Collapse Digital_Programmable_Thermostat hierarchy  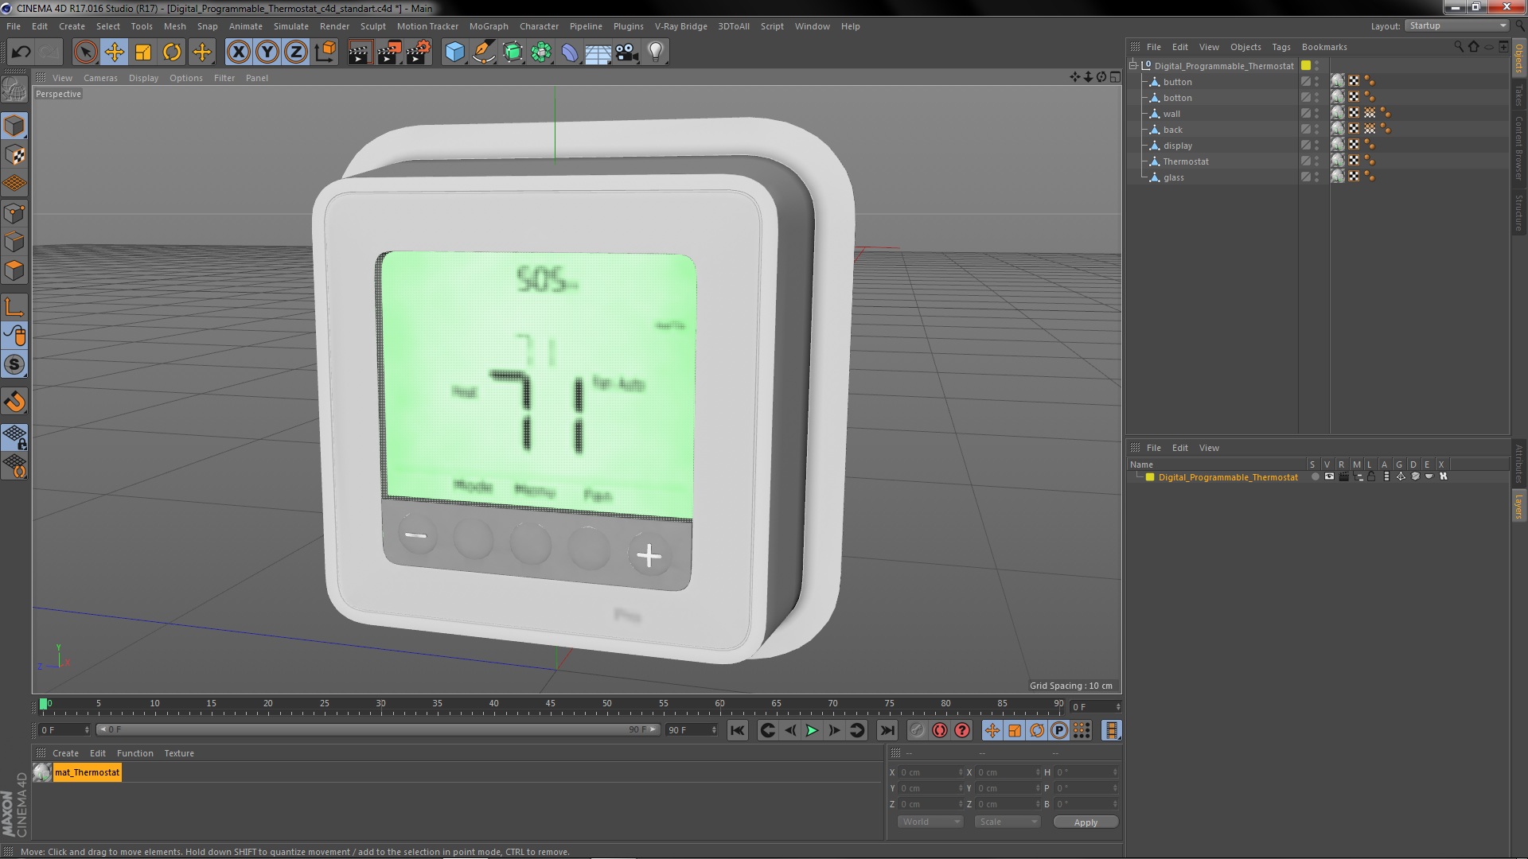coord(1133,66)
